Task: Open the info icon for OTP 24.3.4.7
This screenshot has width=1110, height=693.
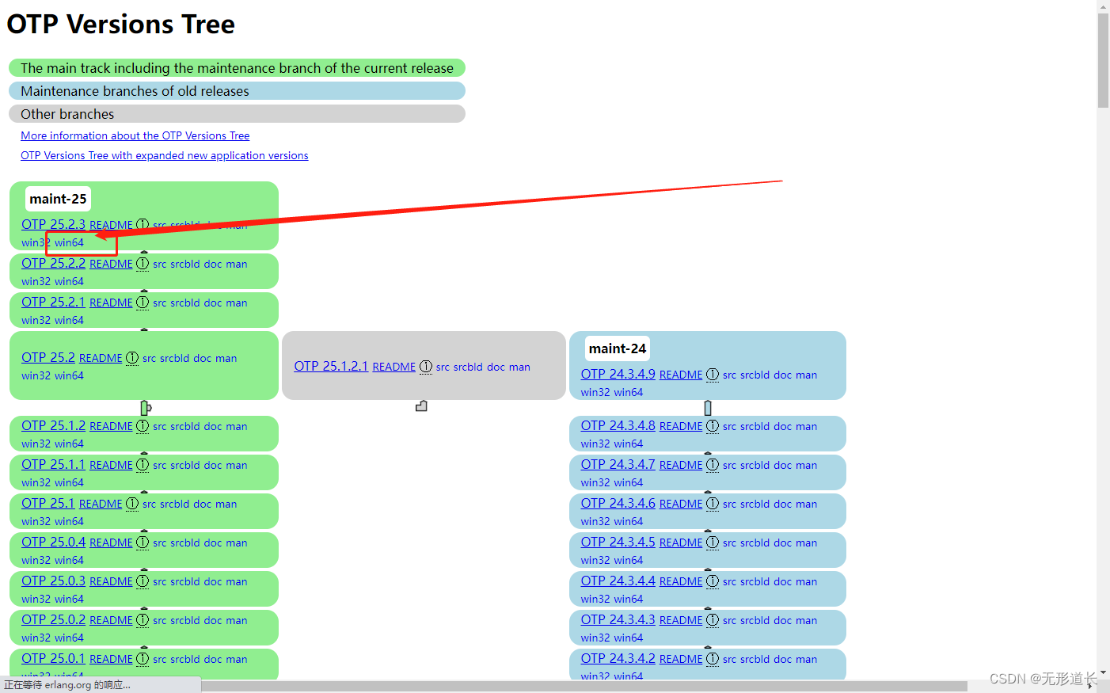Action: 713,465
